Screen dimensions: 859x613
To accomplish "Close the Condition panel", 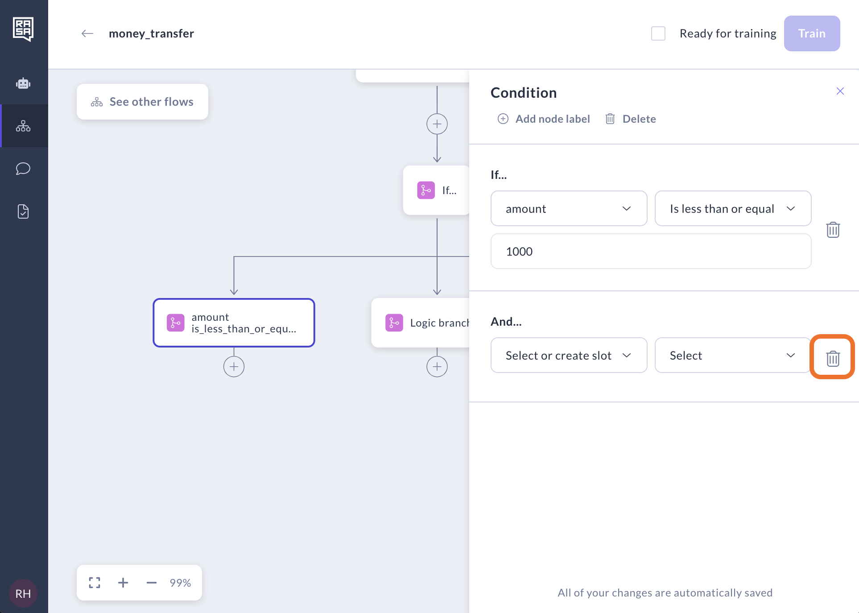I will click(x=840, y=91).
